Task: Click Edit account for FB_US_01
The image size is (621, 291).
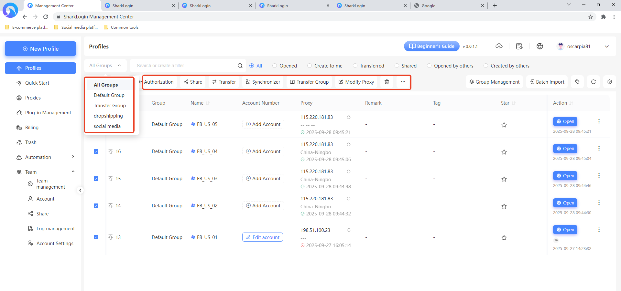Action: pyautogui.click(x=263, y=237)
